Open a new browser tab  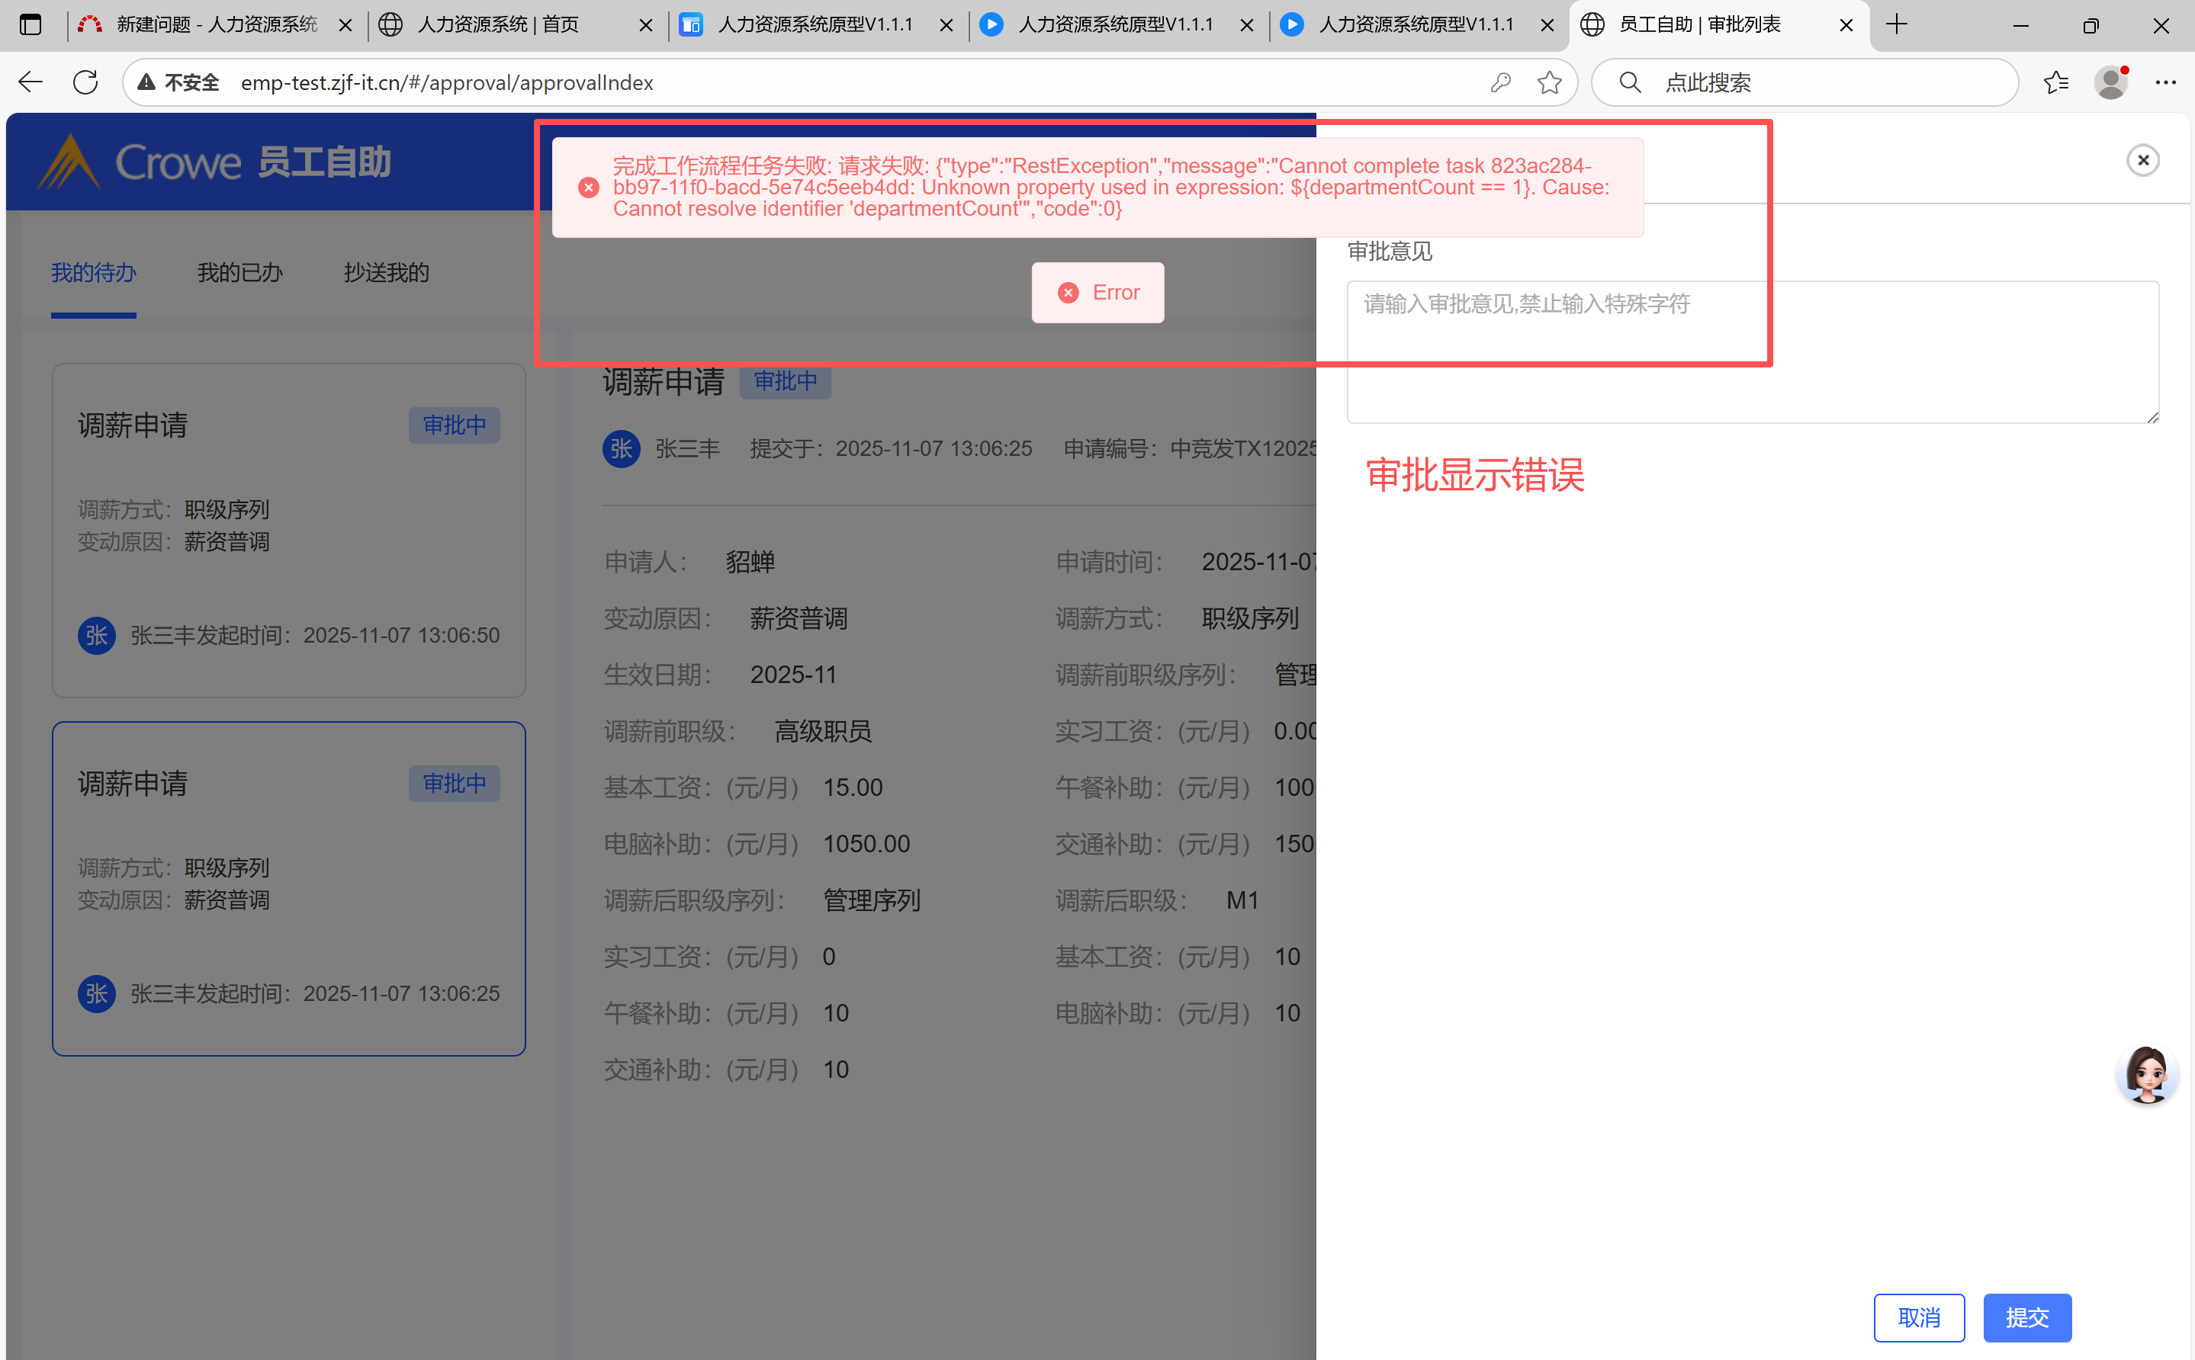tap(1896, 24)
